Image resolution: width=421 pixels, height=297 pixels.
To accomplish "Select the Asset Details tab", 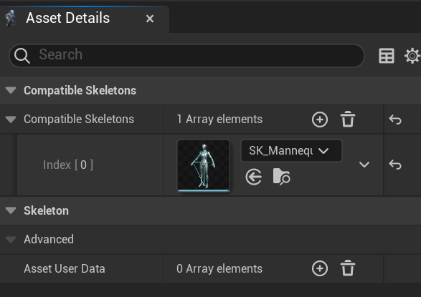I will 68,18.
